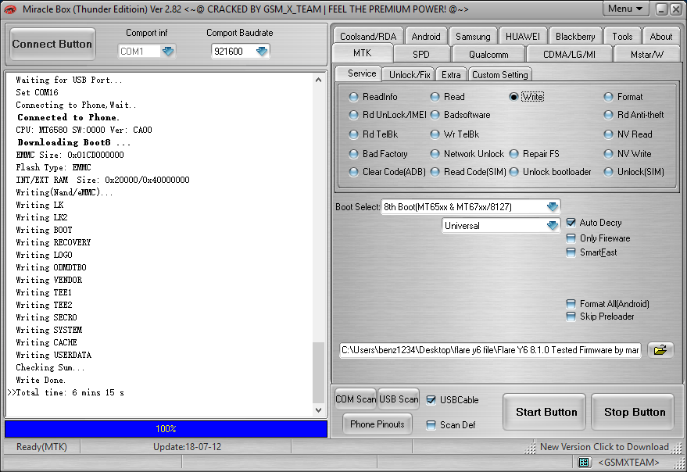This screenshot has height=472, width=687.
Task: Open the Universal model dropdown
Action: coord(553,225)
